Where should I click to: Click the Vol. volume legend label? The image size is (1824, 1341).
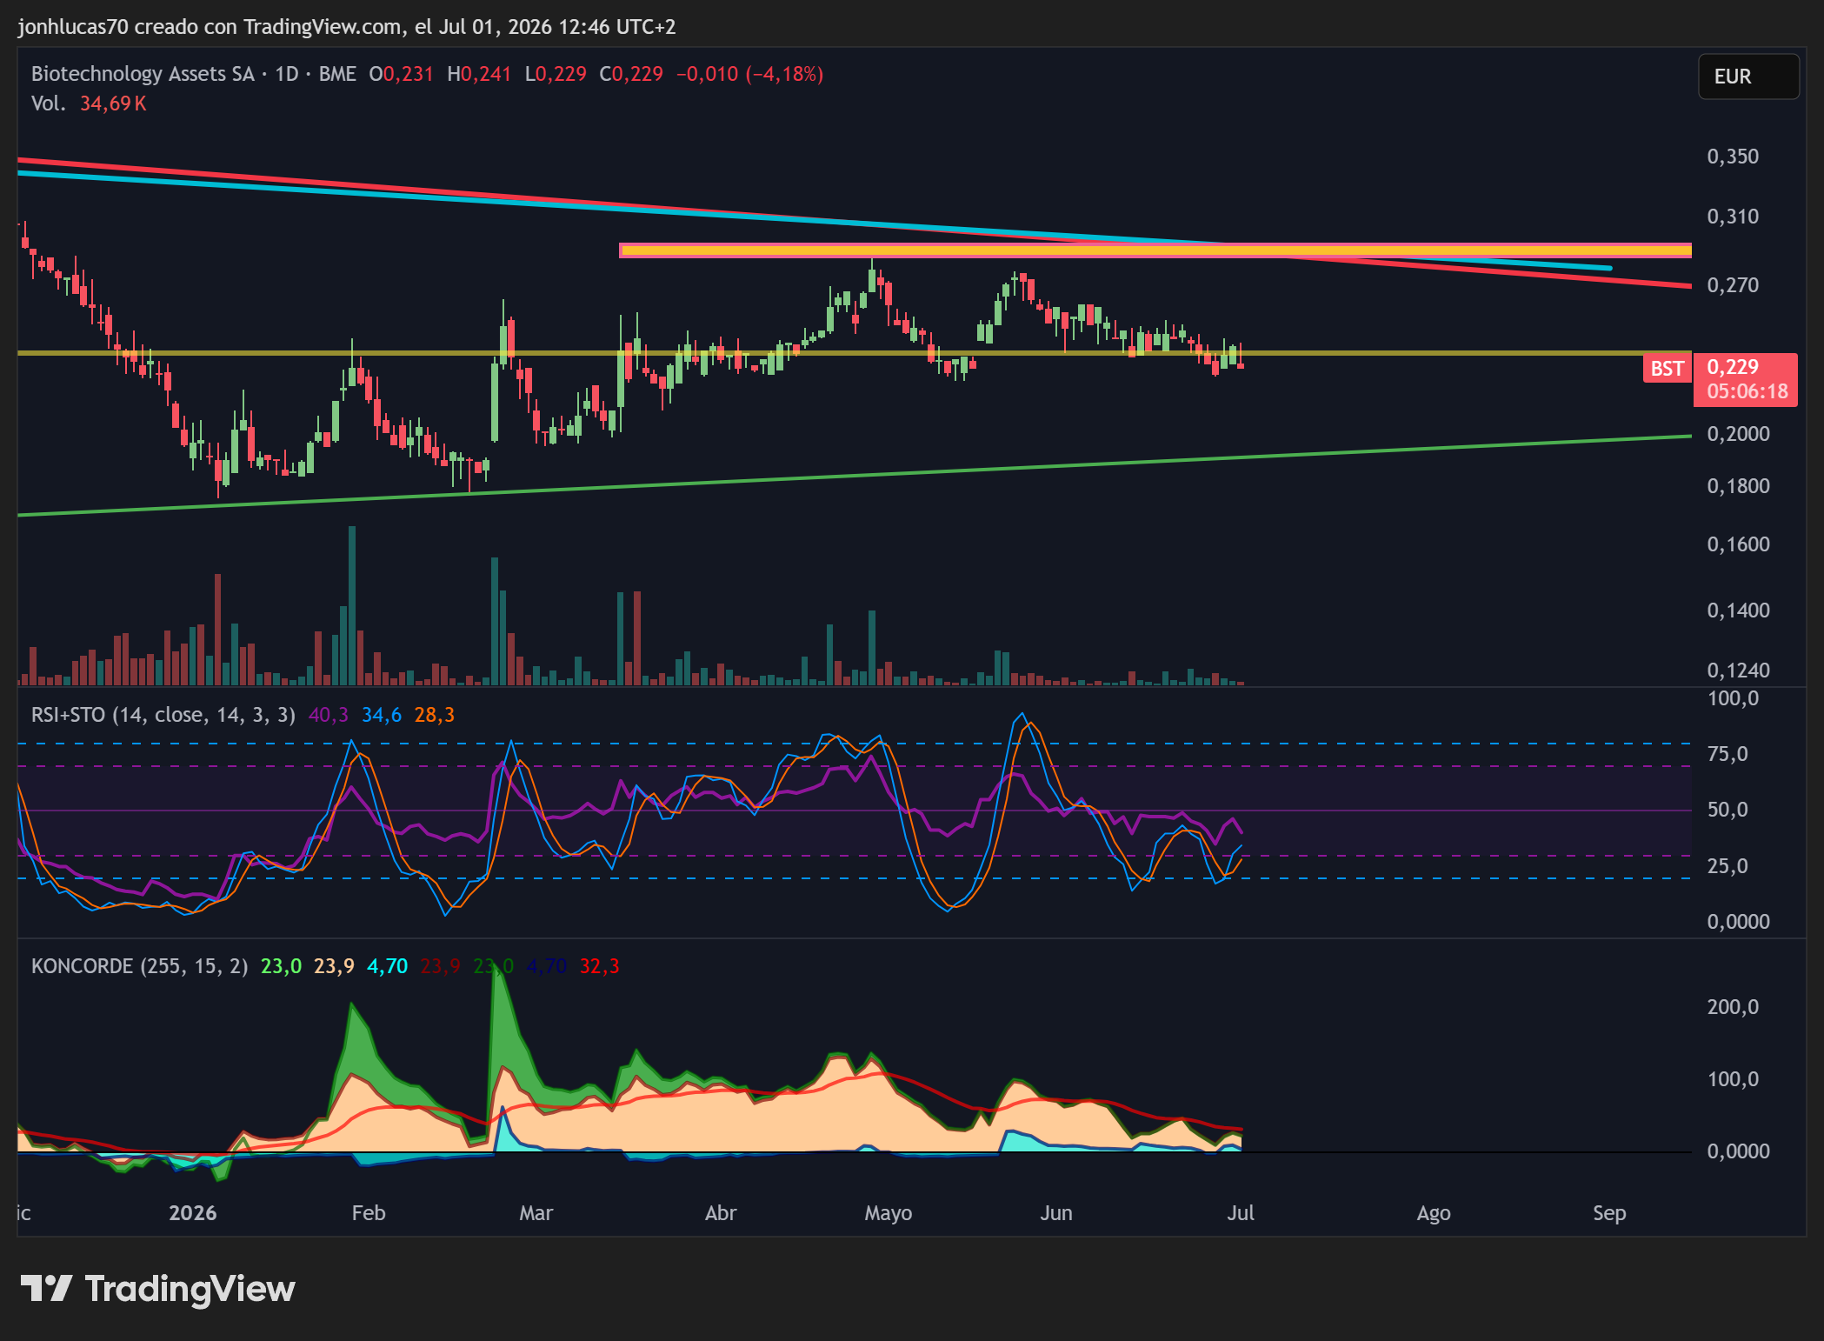click(49, 103)
